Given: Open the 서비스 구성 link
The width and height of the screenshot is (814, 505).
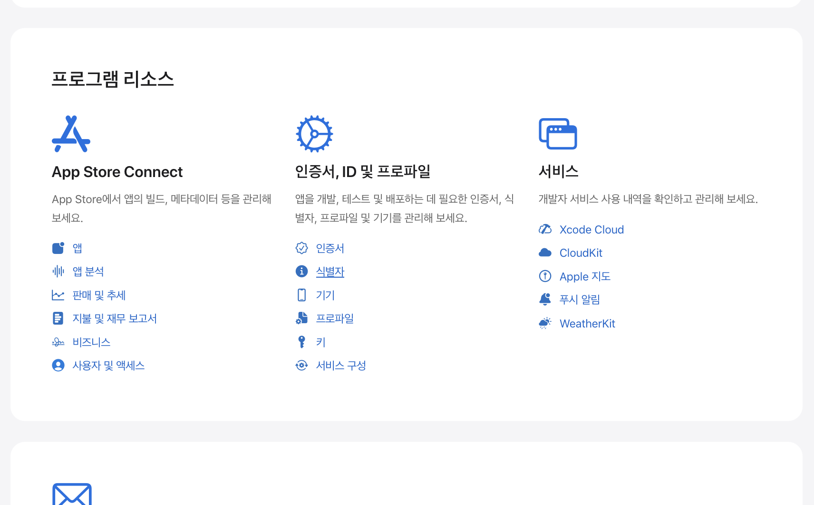Looking at the screenshot, I should pyautogui.click(x=341, y=365).
